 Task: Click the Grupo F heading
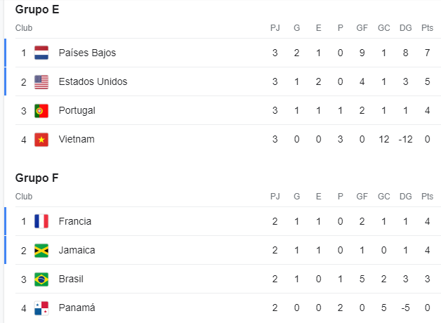coord(37,178)
